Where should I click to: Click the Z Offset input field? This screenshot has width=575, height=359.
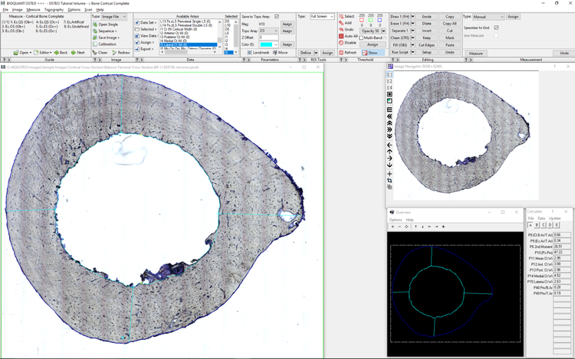pos(268,38)
